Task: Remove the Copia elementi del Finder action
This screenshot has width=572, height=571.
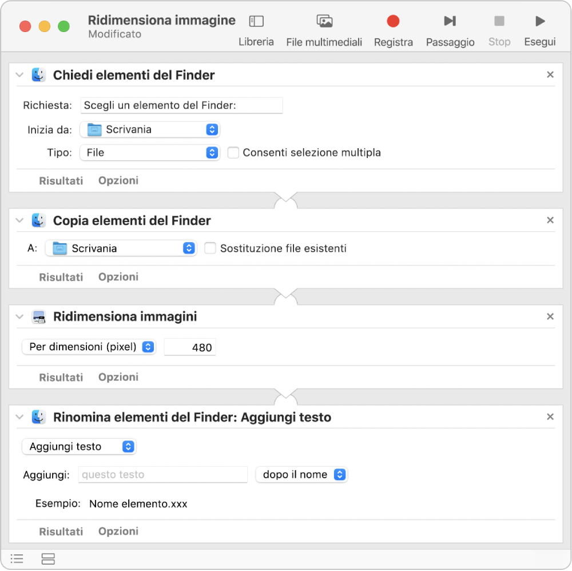Action: [x=550, y=220]
